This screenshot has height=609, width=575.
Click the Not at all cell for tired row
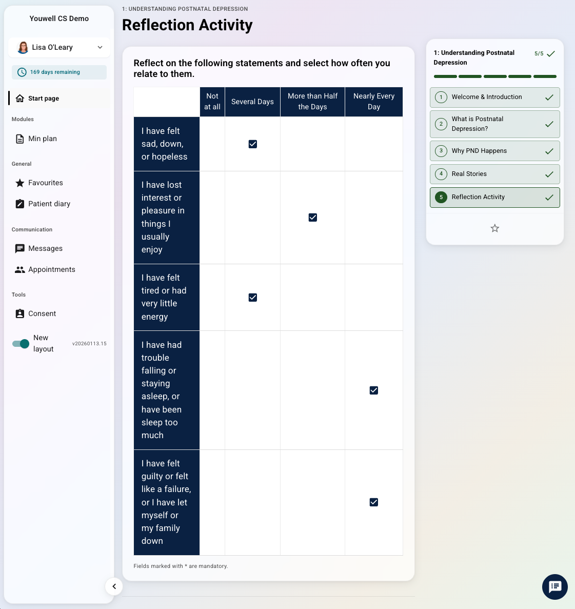[x=212, y=298]
